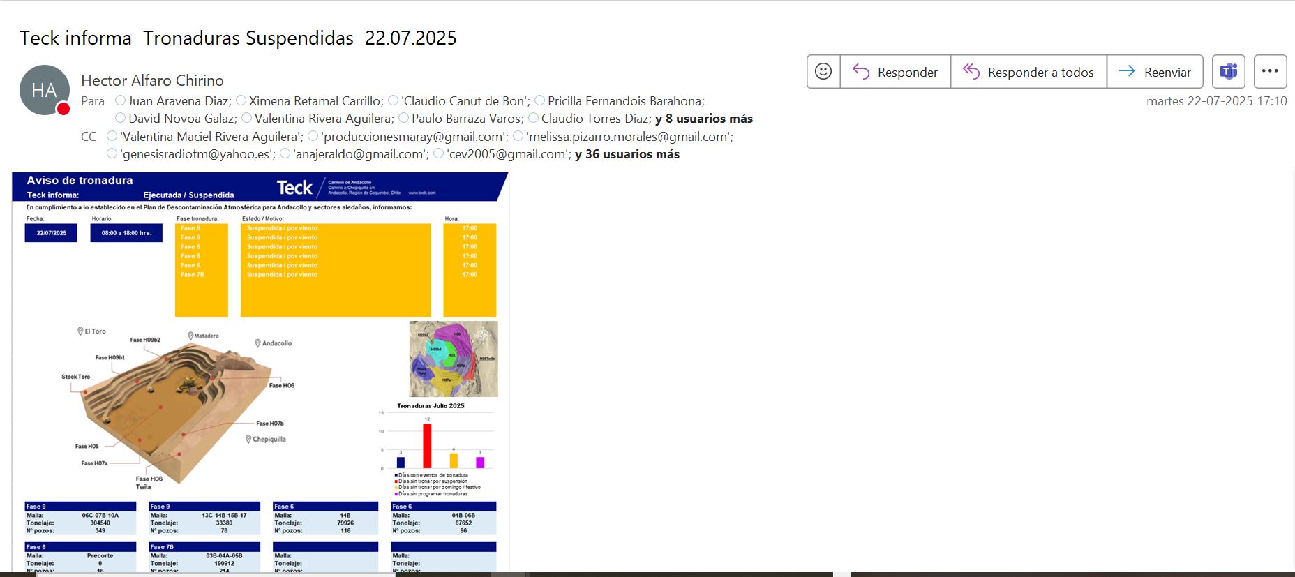Click 'Stock Toro' pit label
This screenshot has width=1295, height=577.
pyautogui.click(x=75, y=377)
